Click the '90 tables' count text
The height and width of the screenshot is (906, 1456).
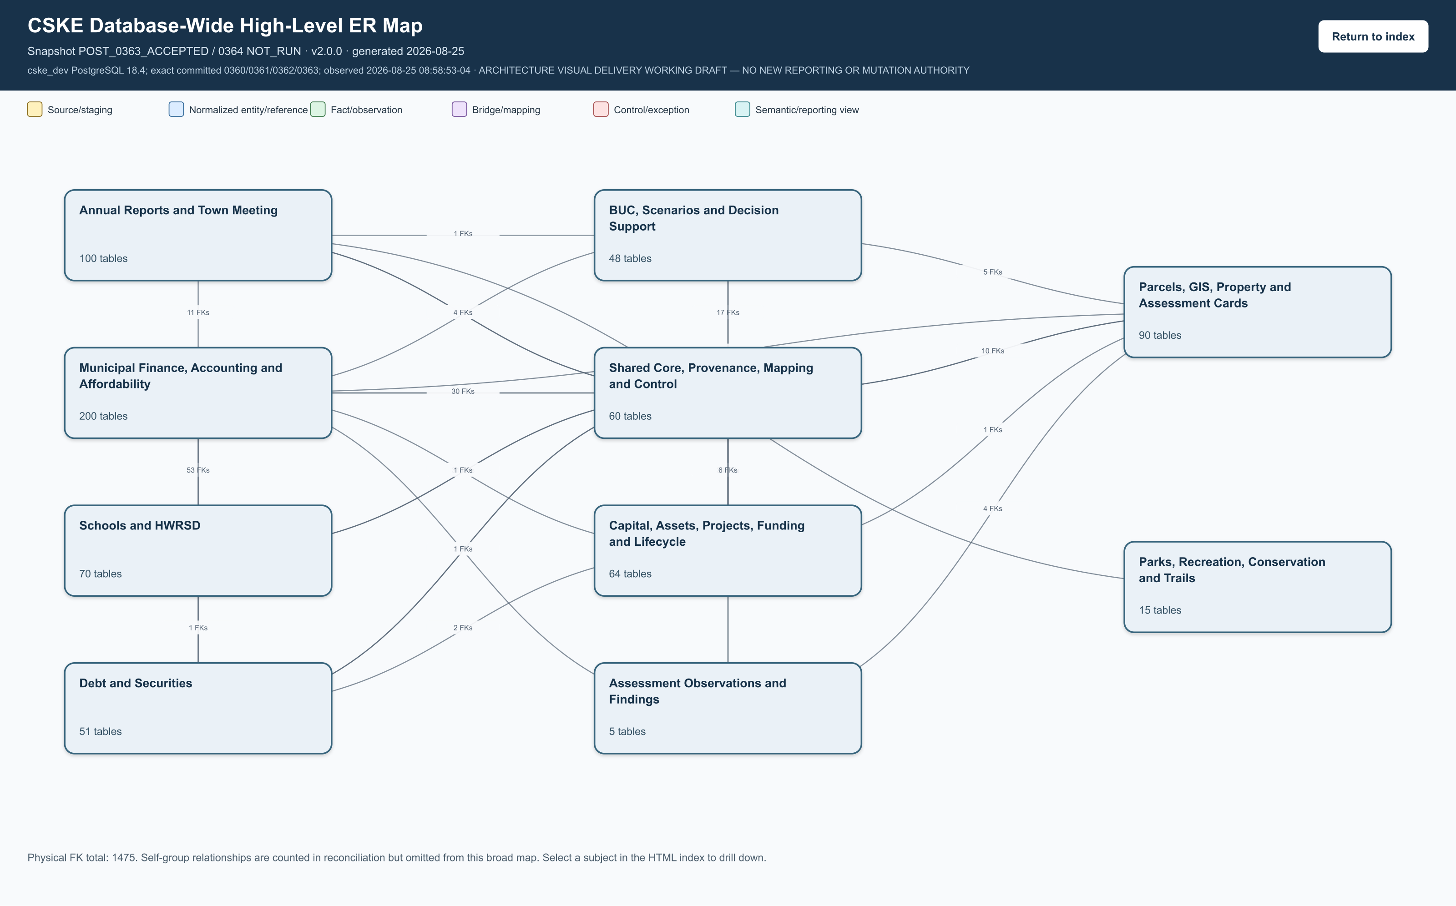(x=1160, y=336)
